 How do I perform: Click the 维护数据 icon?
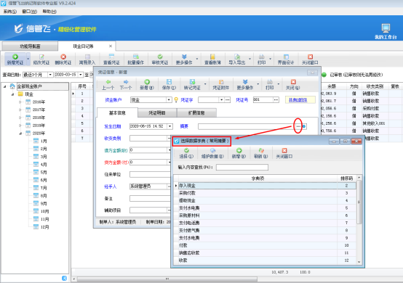(x=212, y=153)
